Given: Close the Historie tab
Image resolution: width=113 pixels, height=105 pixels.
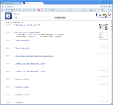Looking at the screenshot, I should [42, 3].
